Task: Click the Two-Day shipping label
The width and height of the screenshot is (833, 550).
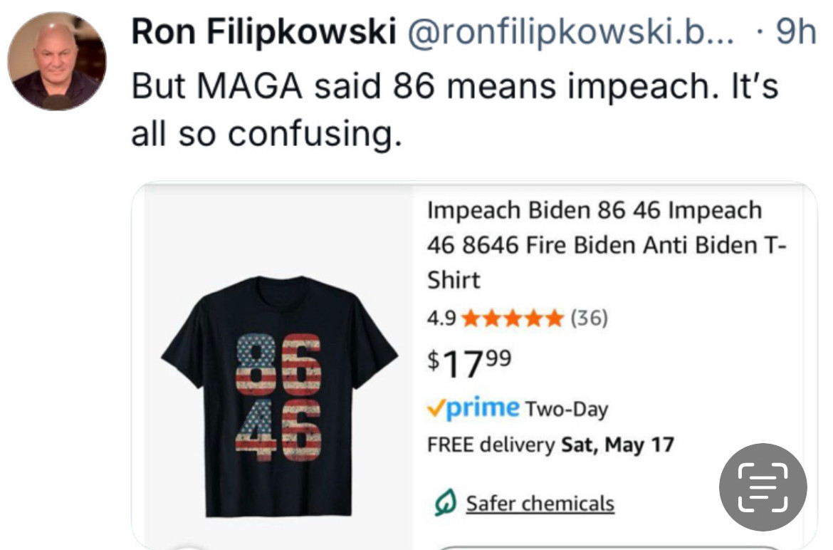Action: click(566, 409)
